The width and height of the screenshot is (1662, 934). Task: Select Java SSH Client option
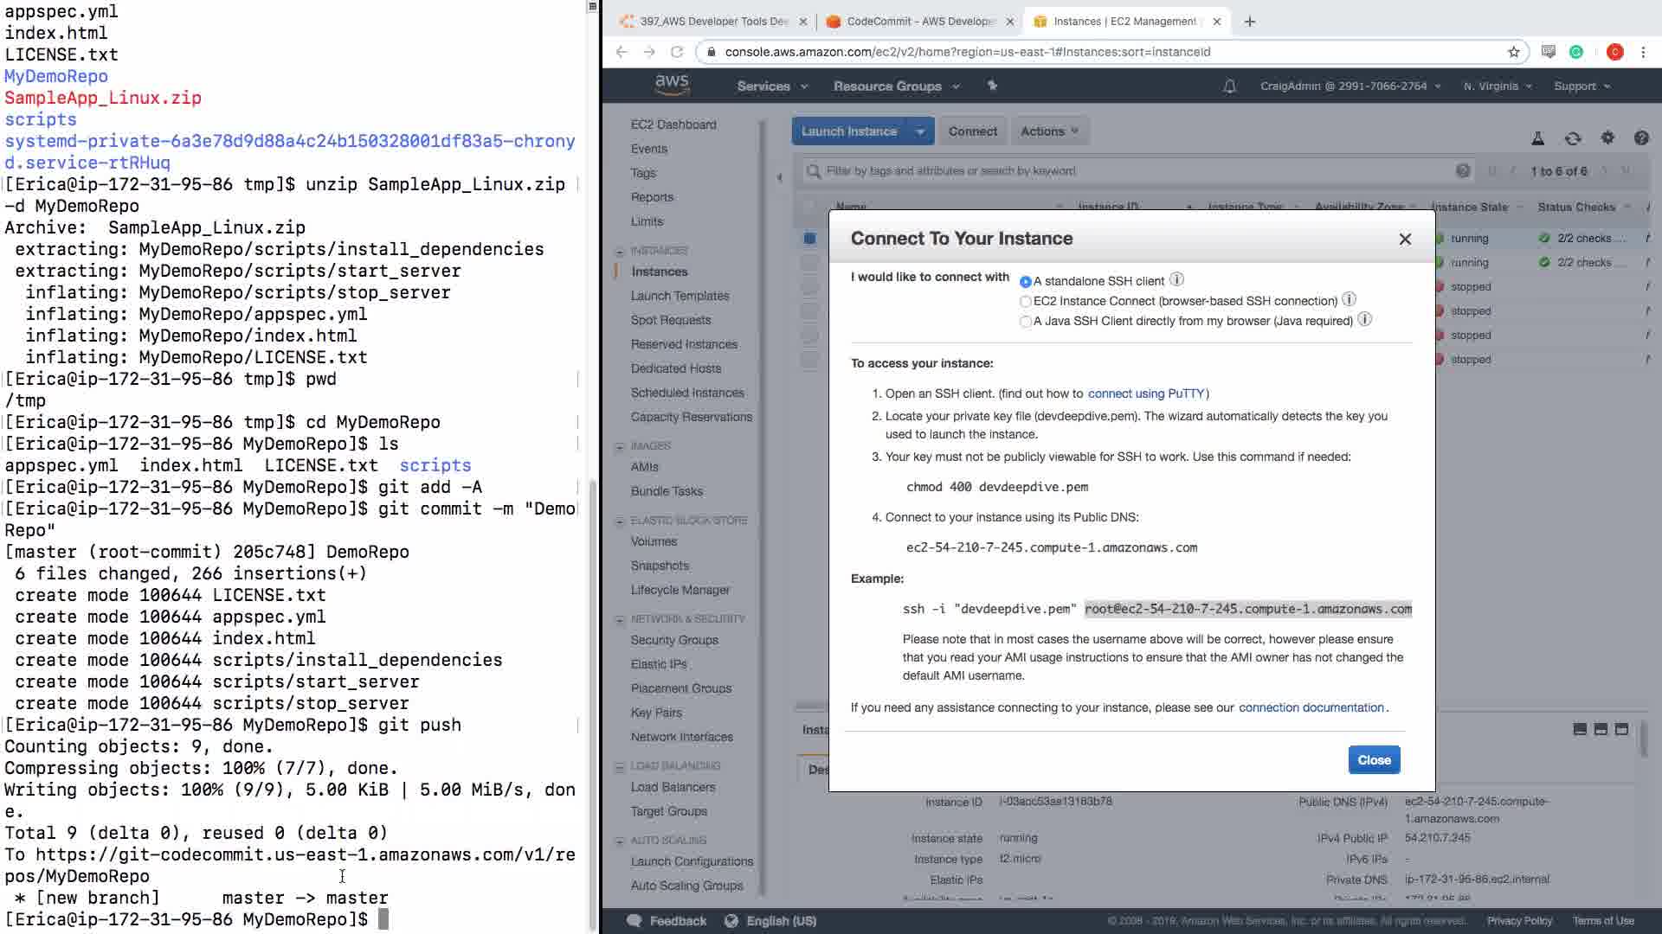[1026, 322]
